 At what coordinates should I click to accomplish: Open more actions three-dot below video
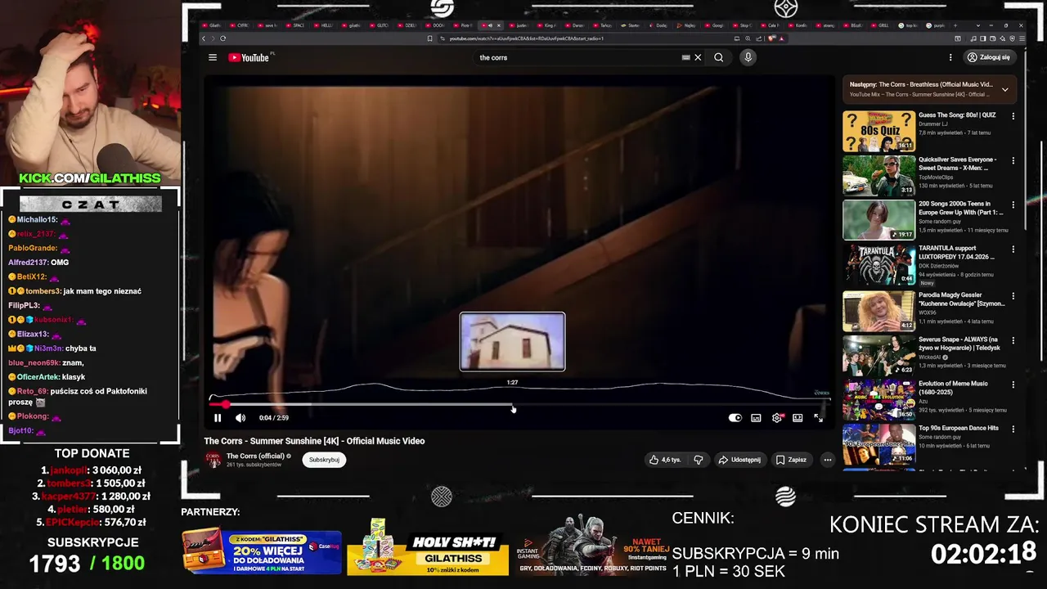point(827,460)
